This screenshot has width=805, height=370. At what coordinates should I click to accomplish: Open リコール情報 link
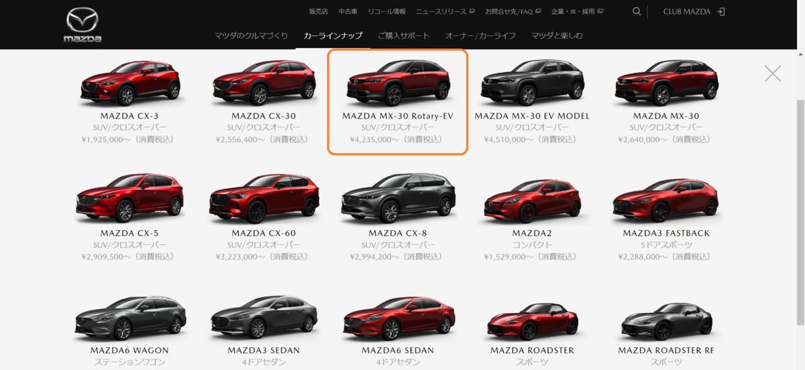coord(387,12)
